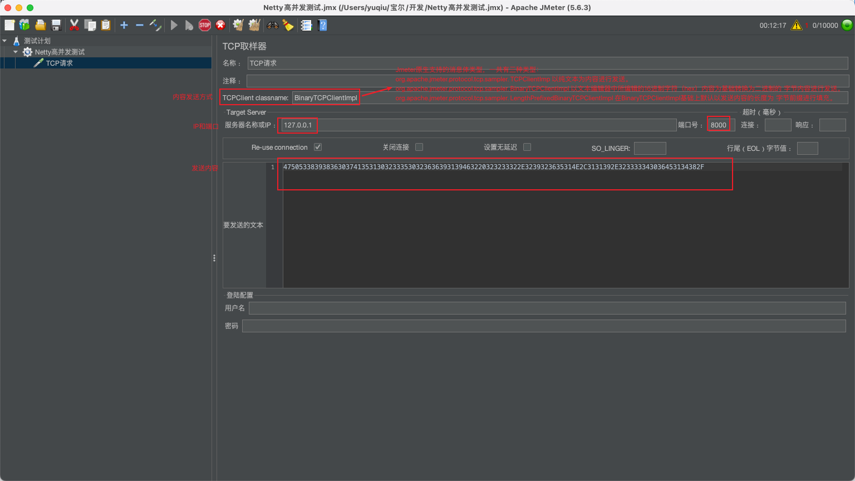Image resolution: width=855 pixels, height=481 pixels.
Task: Click the 连接 timeout field
Action: pos(778,125)
